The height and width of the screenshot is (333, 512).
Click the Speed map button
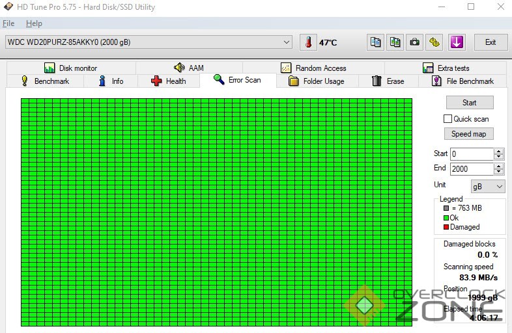[469, 134]
